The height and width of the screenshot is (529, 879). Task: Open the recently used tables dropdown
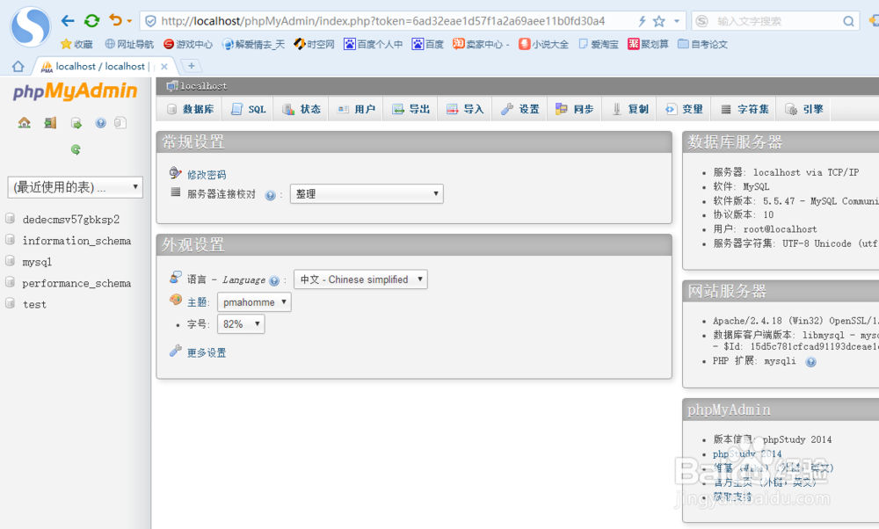click(x=75, y=187)
